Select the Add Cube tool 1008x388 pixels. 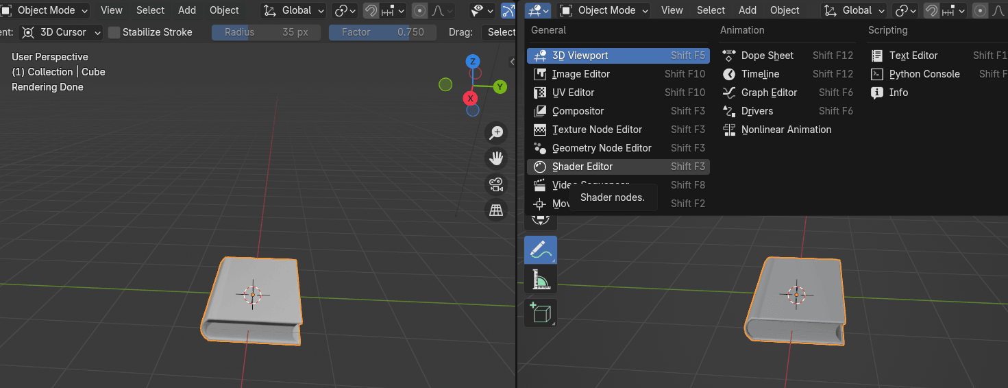tap(540, 313)
